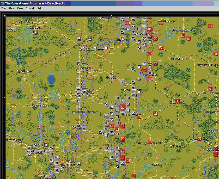Select the red infantry unit beside Krichev
Image resolution: width=219 pixels, height=179 pixels.
[x=139, y=116]
